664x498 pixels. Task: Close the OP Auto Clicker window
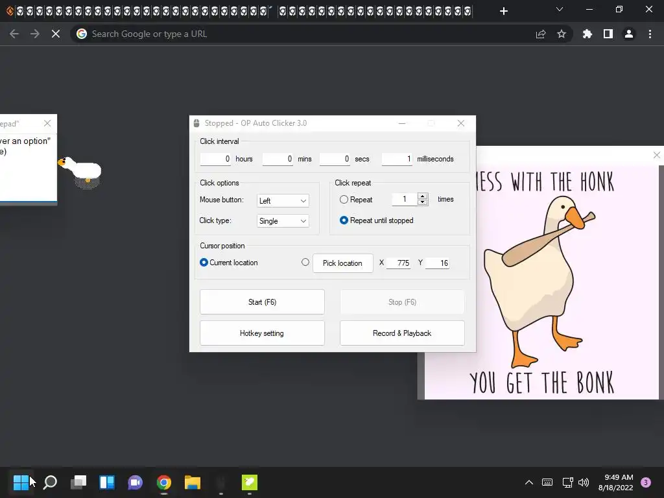461,123
